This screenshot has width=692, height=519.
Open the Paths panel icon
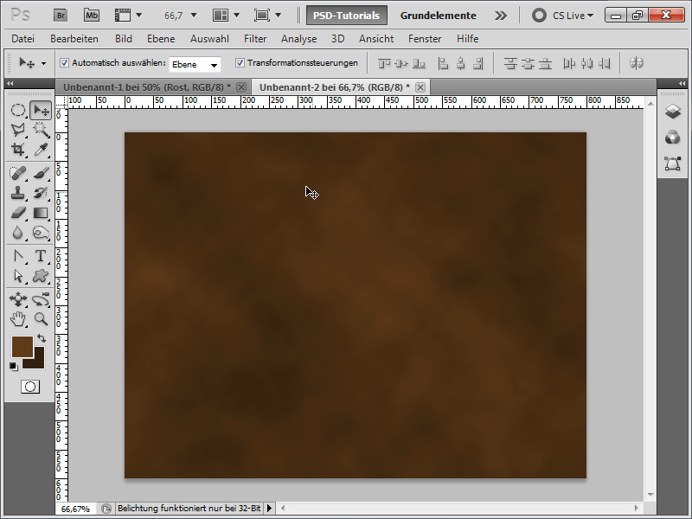673,163
